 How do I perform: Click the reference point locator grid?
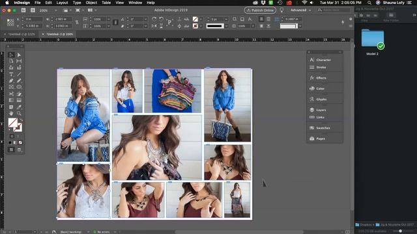point(10,22)
